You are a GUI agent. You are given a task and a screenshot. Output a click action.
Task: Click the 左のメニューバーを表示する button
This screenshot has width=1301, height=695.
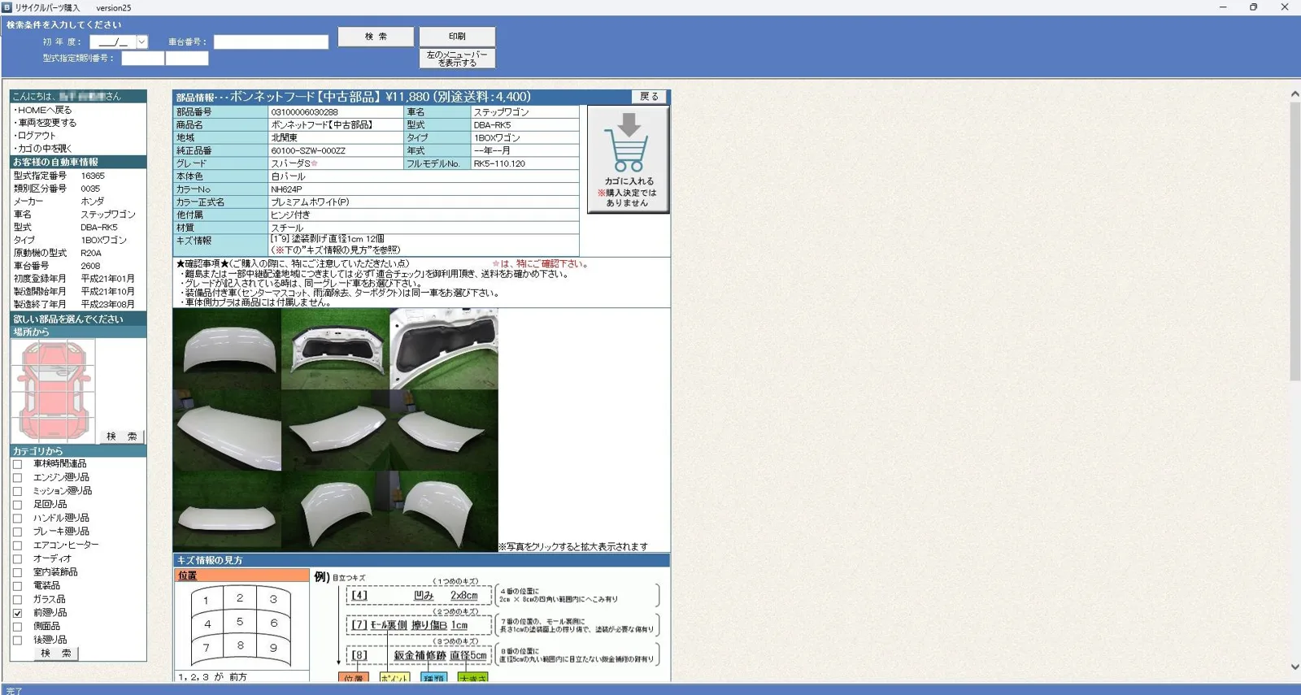(x=457, y=59)
